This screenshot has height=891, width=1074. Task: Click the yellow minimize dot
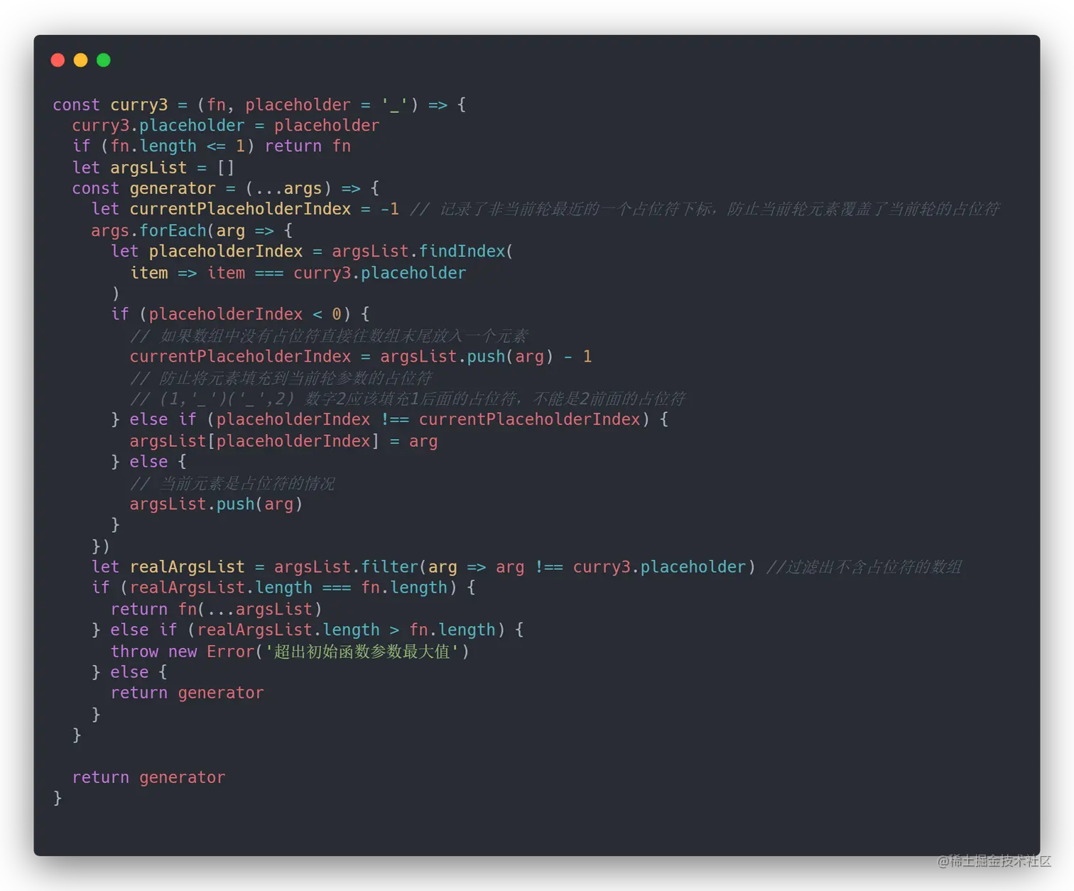[81, 60]
